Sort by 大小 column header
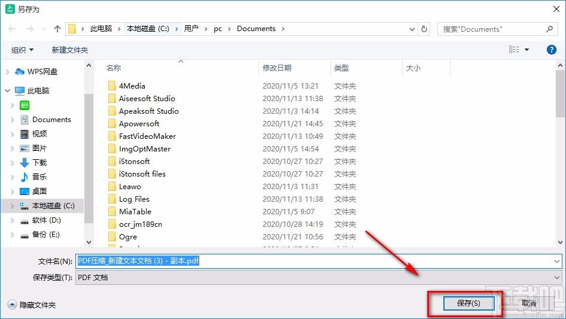The height and width of the screenshot is (319, 566). [413, 68]
